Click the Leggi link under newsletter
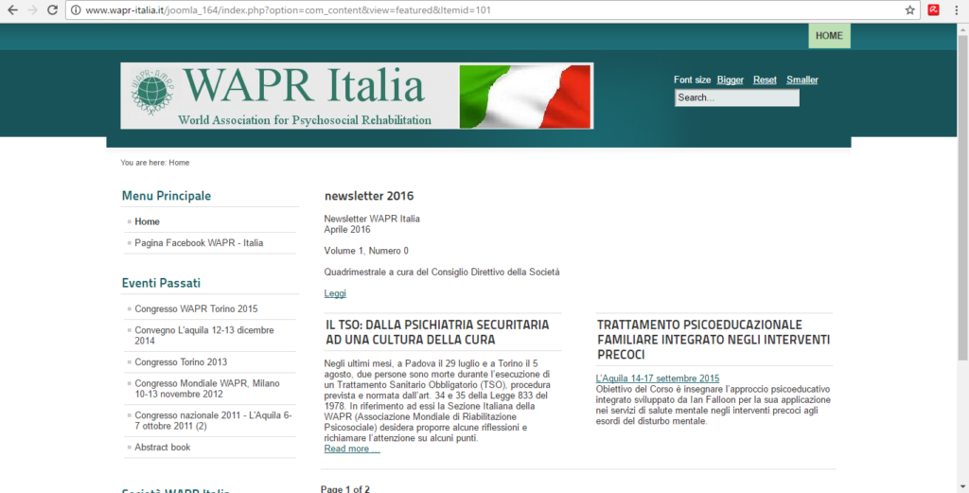 tap(335, 293)
